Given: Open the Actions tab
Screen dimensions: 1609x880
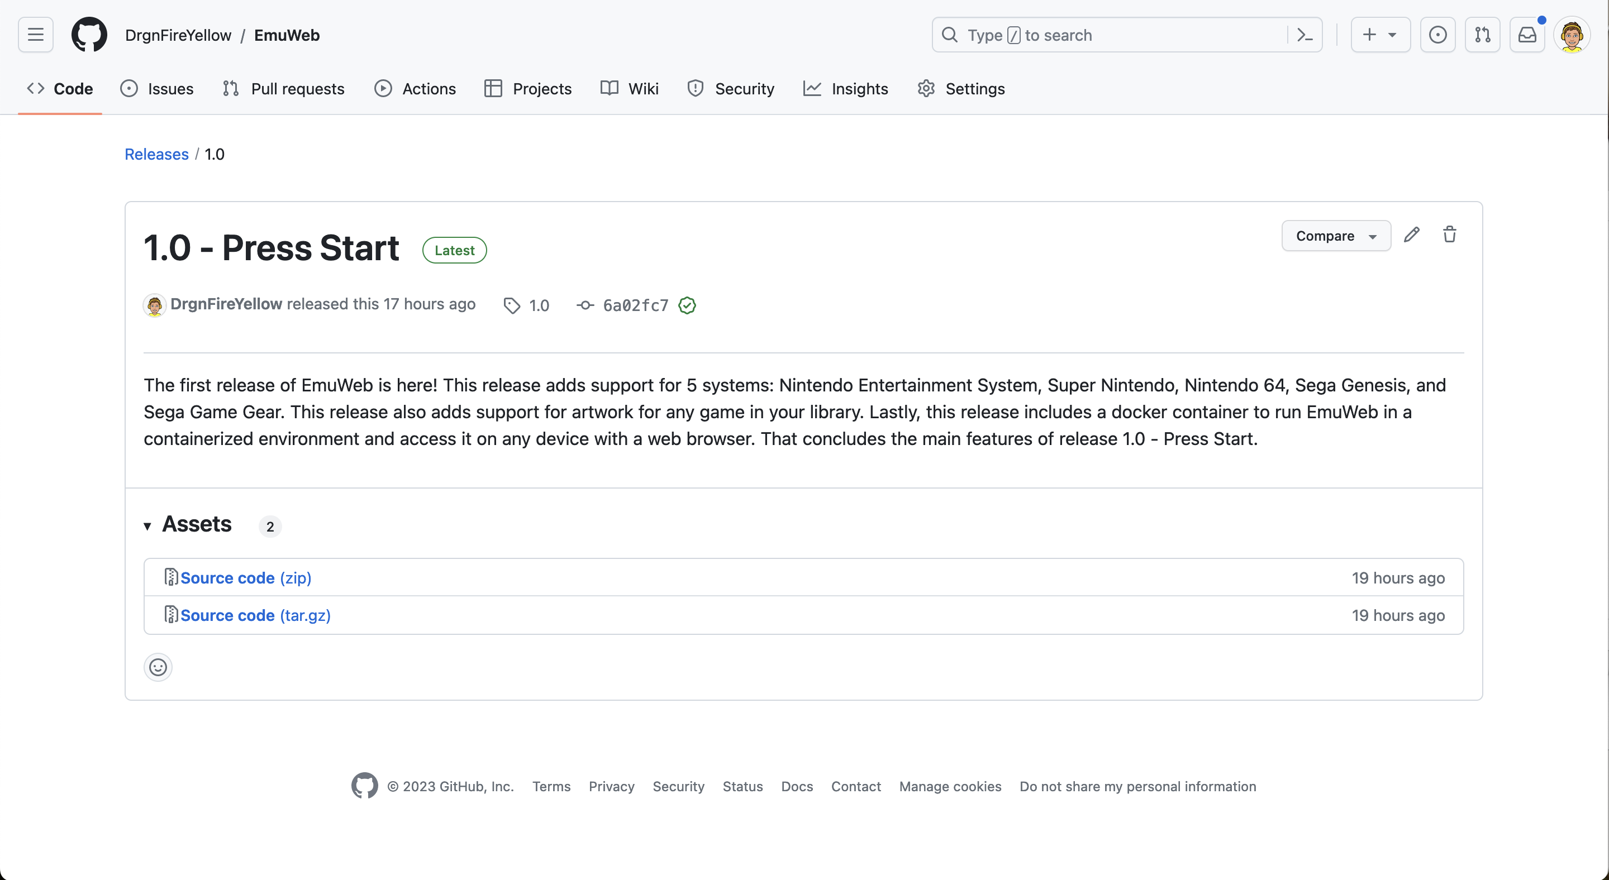Looking at the screenshot, I should (x=415, y=89).
